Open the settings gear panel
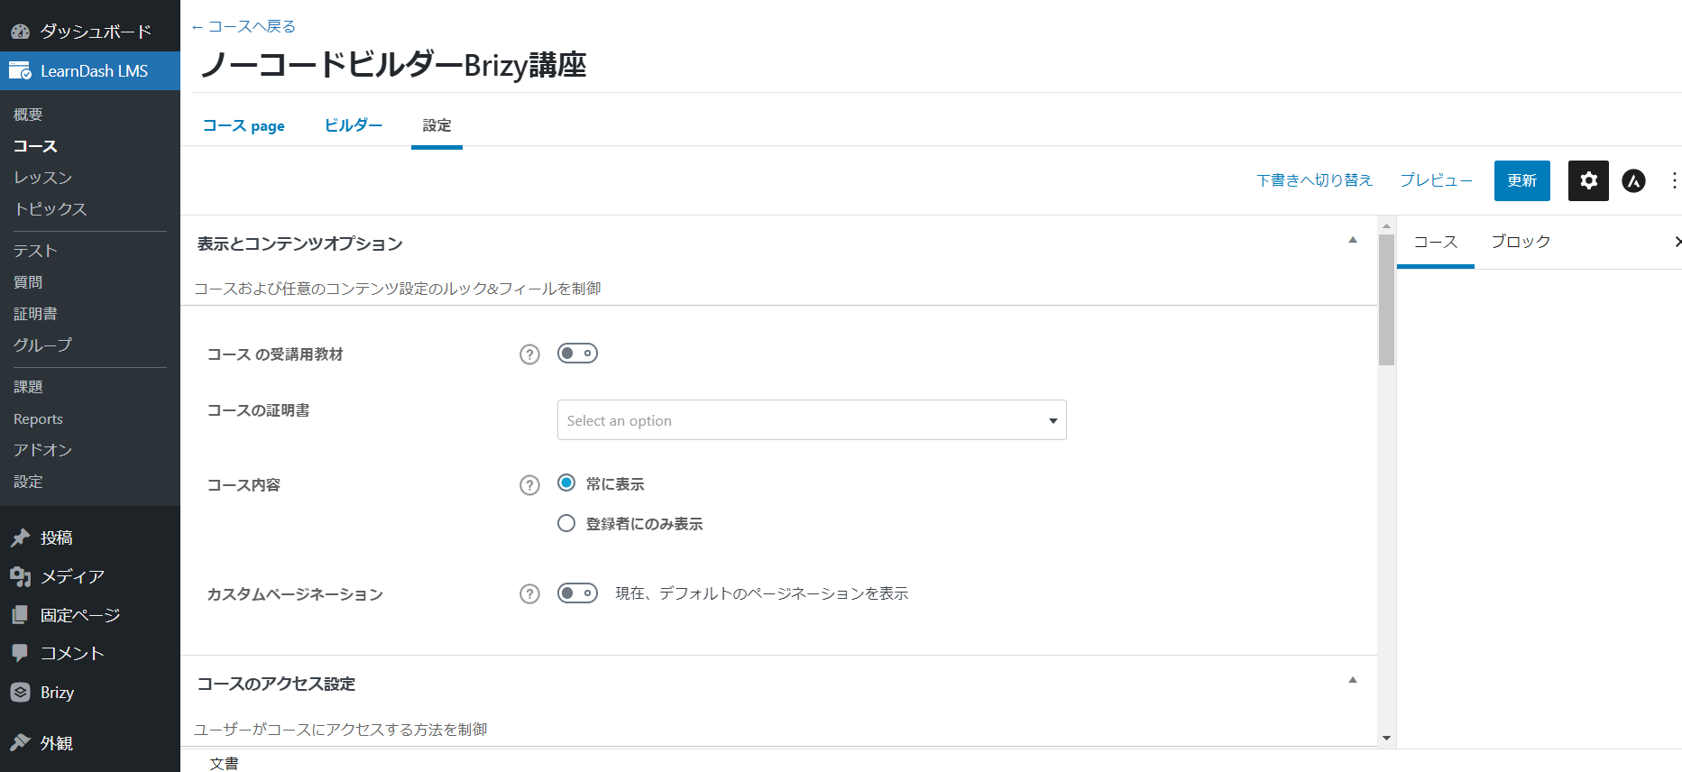The height and width of the screenshot is (772, 1682). 1588,180
